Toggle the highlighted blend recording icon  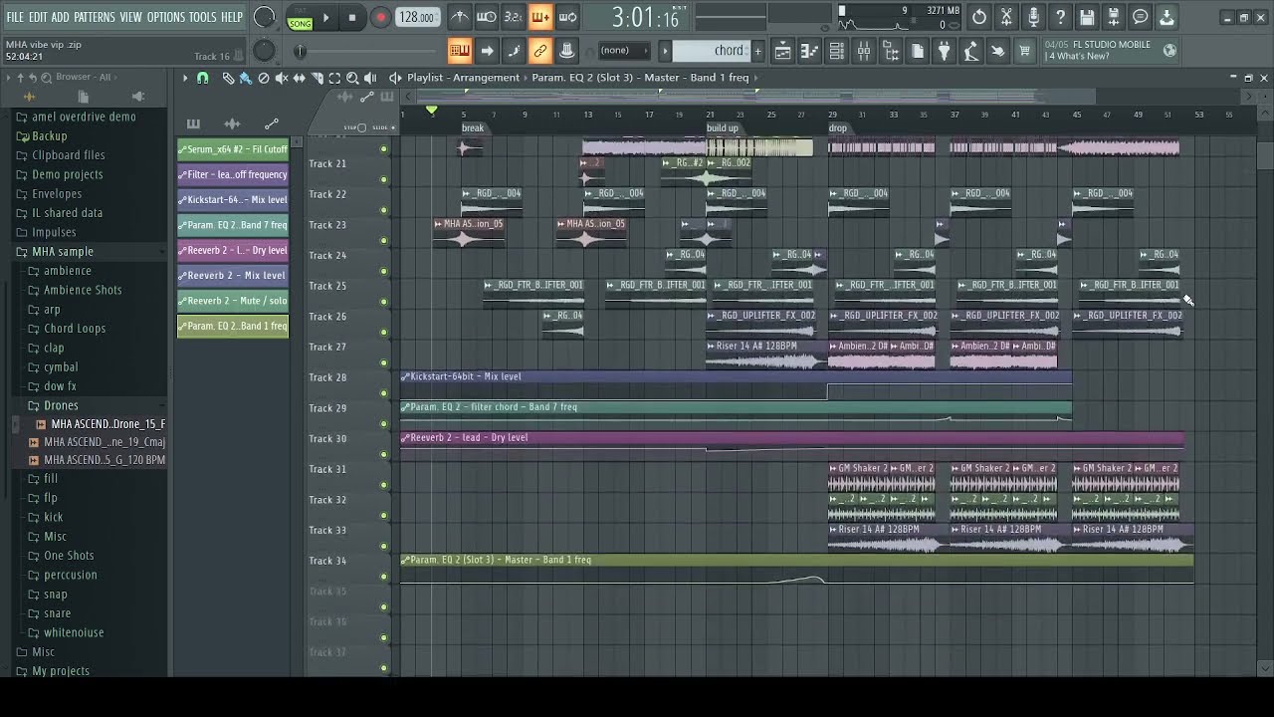point(540,17)
